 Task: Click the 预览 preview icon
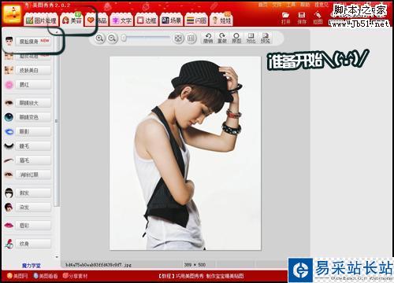pyautogui.click(x=266, y=39)
